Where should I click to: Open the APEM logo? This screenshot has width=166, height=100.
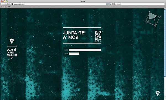(98, 36)
